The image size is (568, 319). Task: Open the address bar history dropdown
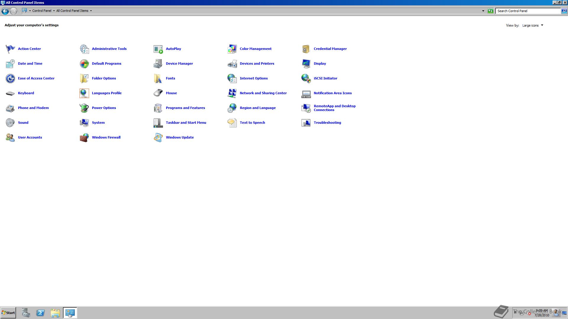click(x=483, y=11)
